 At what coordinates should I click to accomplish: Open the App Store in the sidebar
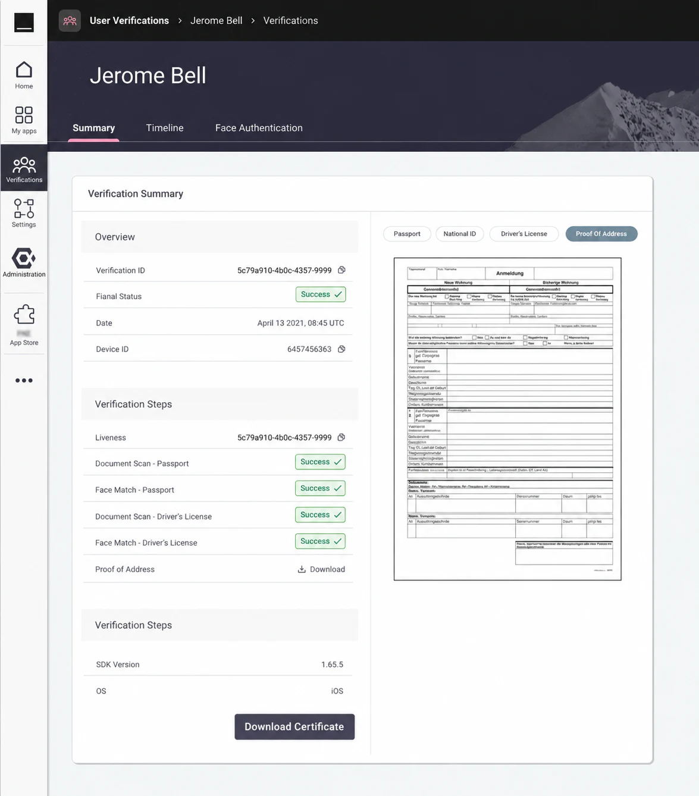(x=24, y=325)
